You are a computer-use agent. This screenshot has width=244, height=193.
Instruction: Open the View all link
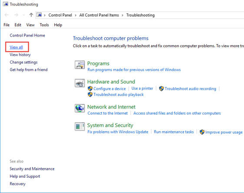[x=16, y=47]
